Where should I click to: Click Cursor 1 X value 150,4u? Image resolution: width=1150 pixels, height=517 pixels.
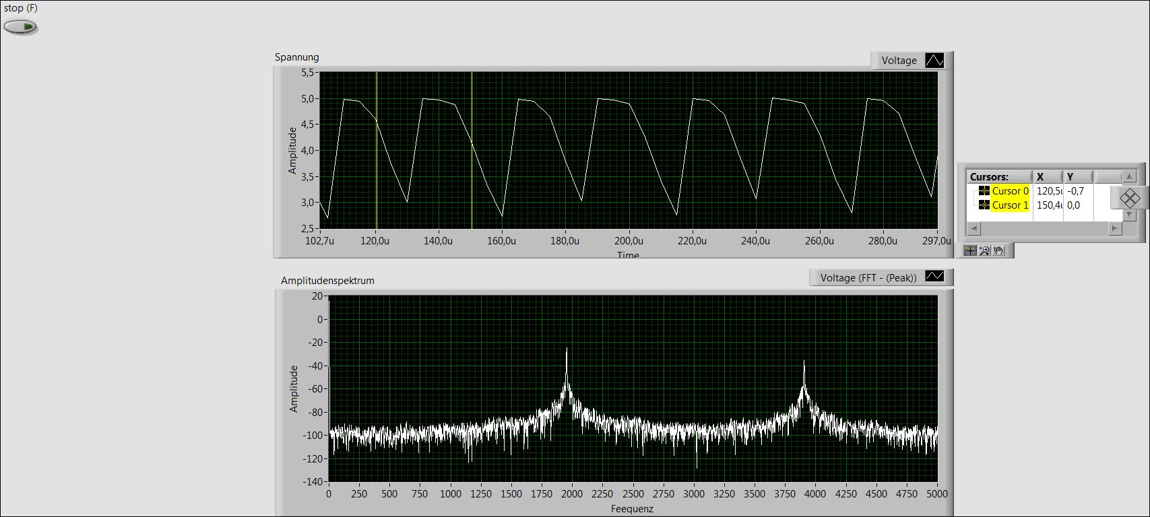[1049, 205]
